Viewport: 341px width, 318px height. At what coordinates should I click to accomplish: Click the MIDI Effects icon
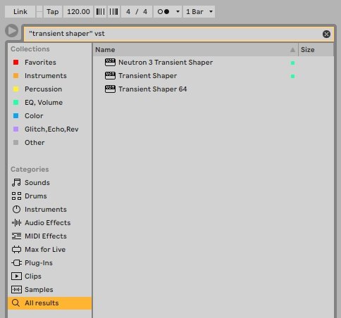(x=16, y=236)
